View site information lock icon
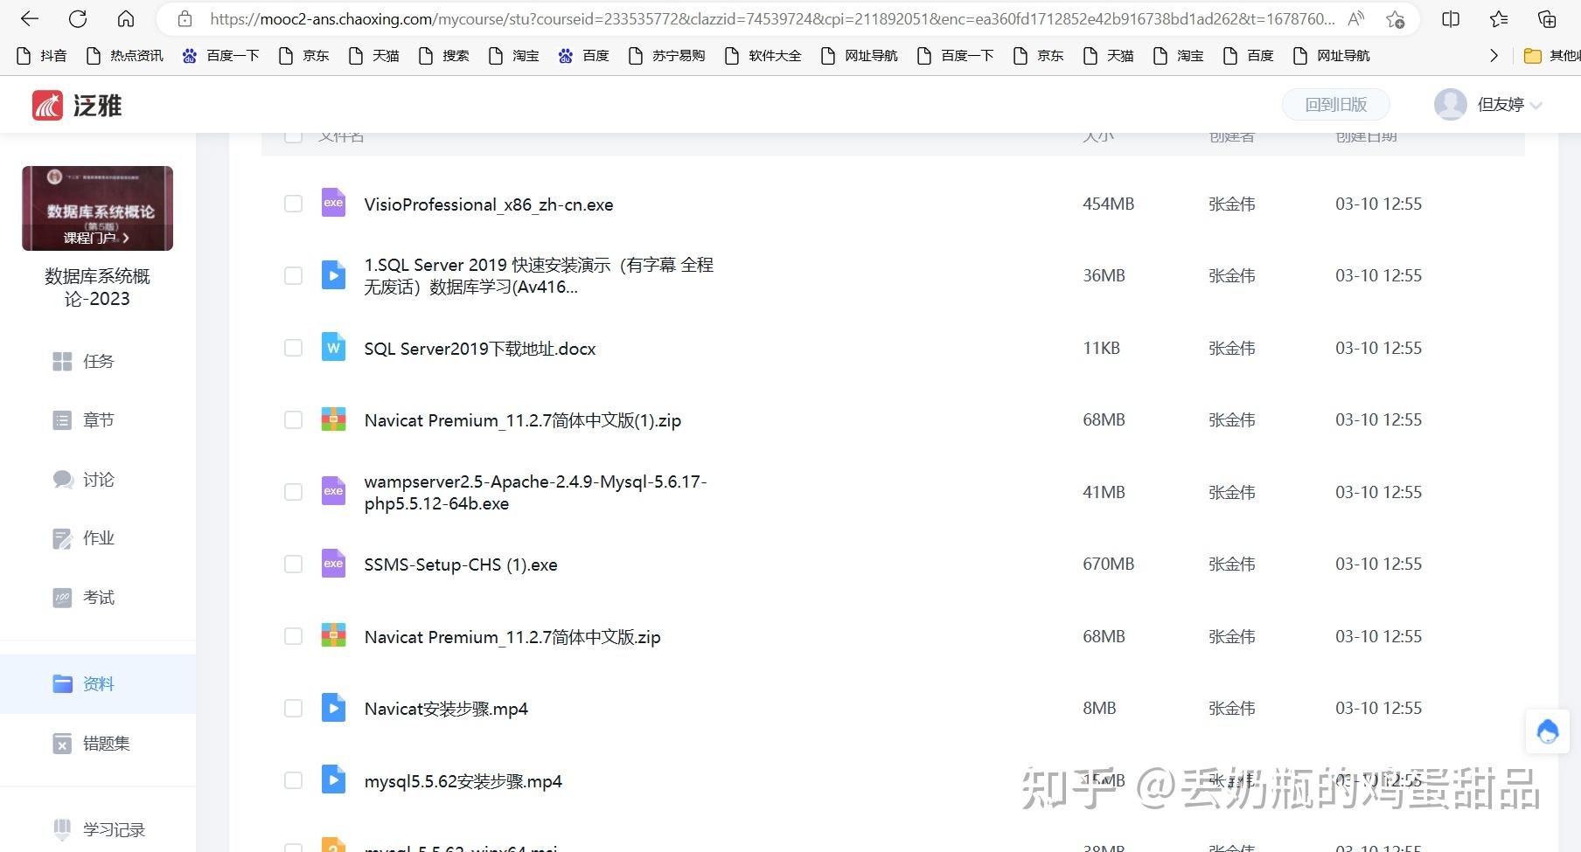 pos(184,18)
